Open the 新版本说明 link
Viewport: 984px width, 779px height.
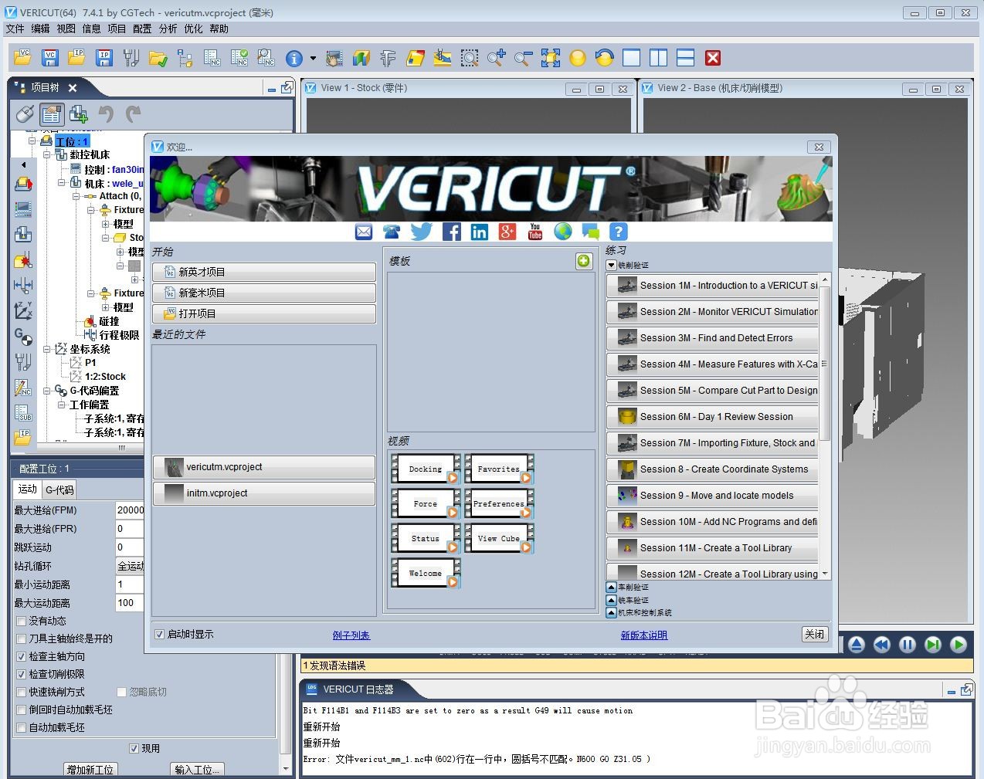(x=644, y=635)
